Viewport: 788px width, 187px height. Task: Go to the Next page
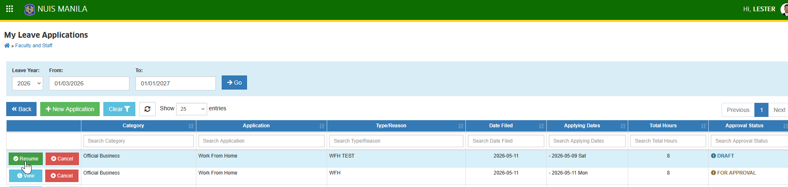tap(779, 110)
